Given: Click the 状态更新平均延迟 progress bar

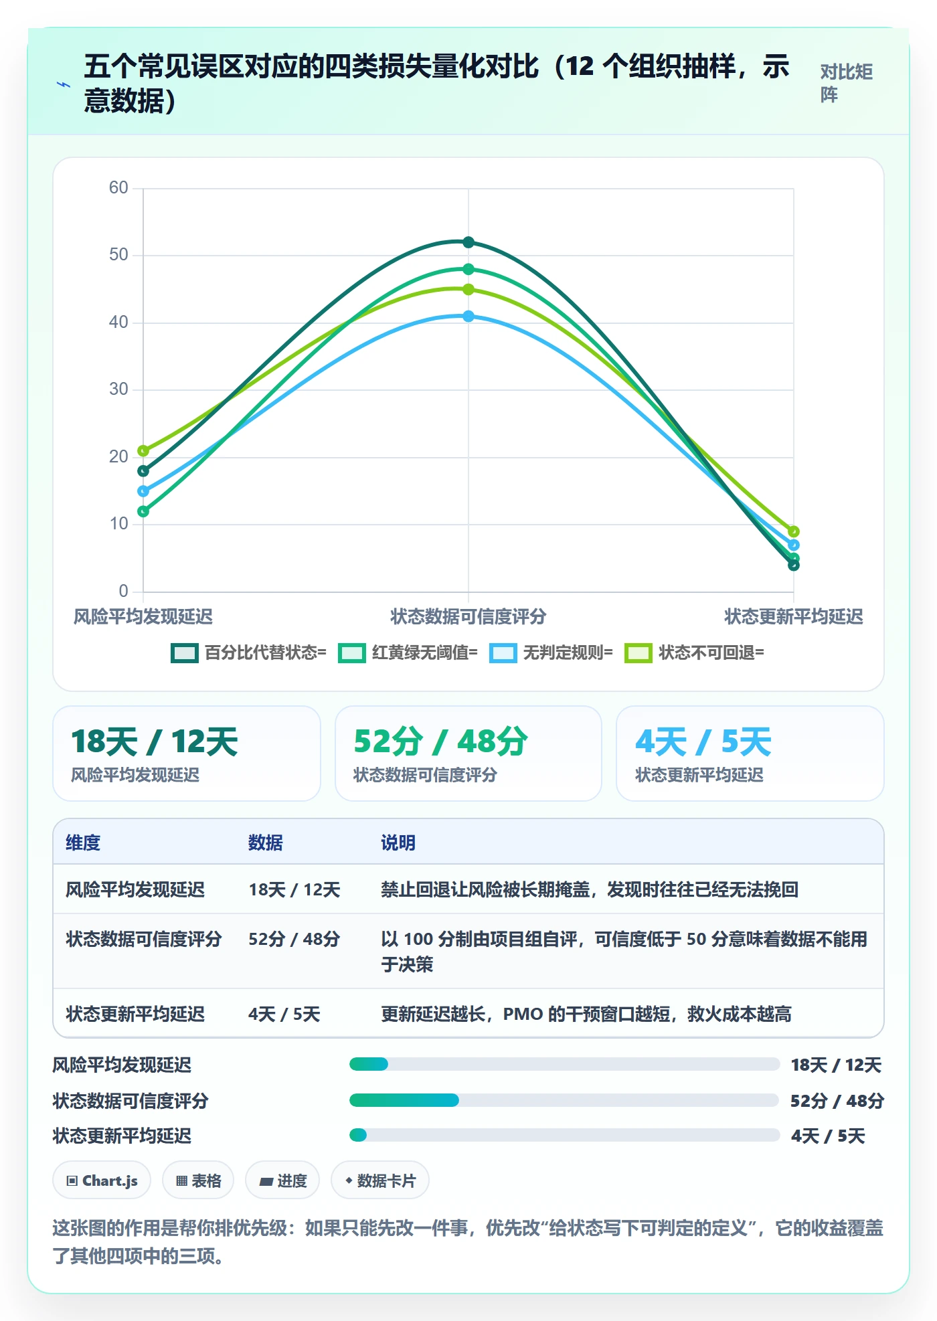Looking at the screenshot, I should 564,1135.
